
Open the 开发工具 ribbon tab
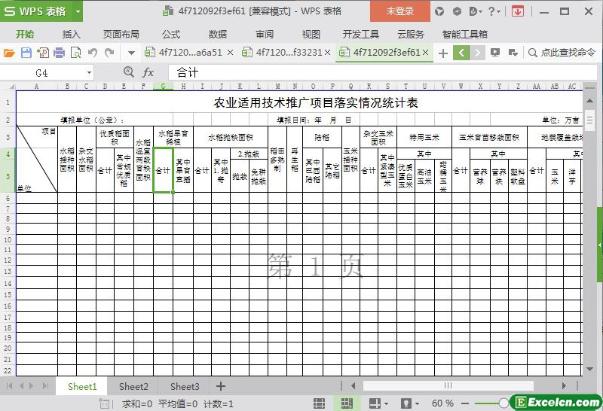[x=361, y=34]
